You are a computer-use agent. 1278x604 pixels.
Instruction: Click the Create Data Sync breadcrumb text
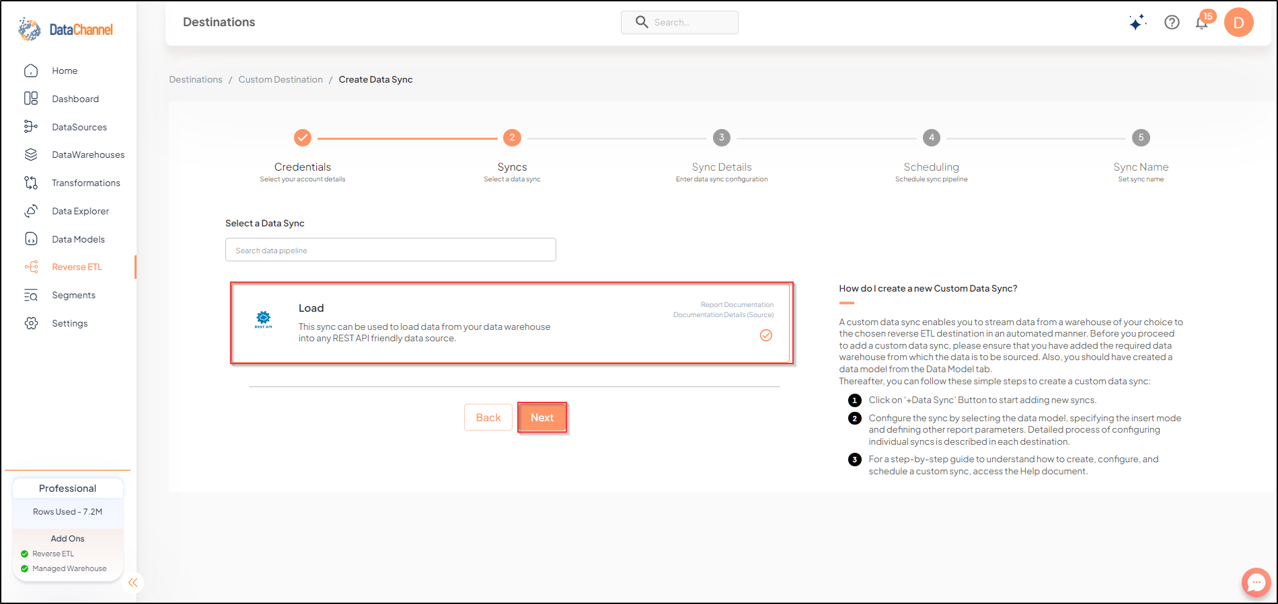pyautogui.click(x=375, y=79)
